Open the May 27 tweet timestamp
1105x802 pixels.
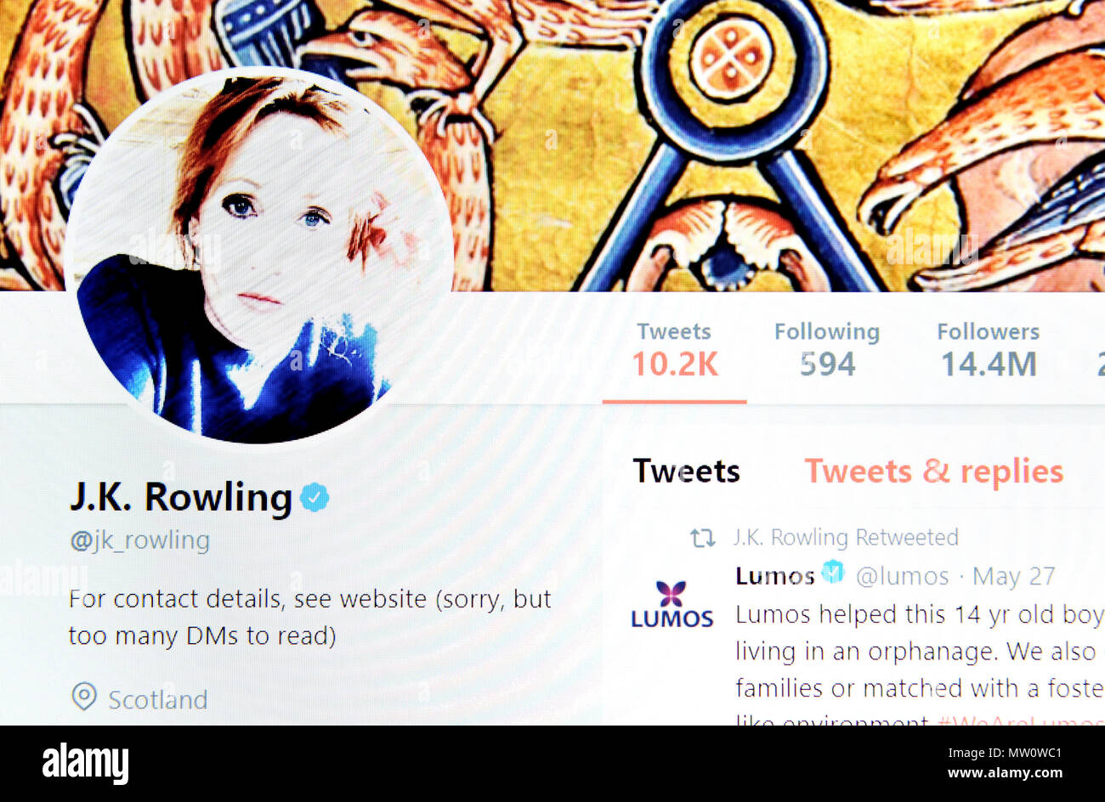1014,576
